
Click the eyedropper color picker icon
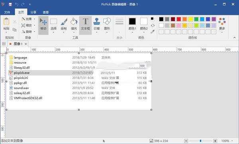pos(153,32)
